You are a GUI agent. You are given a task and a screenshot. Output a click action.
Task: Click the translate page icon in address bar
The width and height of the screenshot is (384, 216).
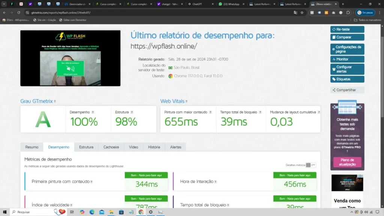(x=295, y=12)
